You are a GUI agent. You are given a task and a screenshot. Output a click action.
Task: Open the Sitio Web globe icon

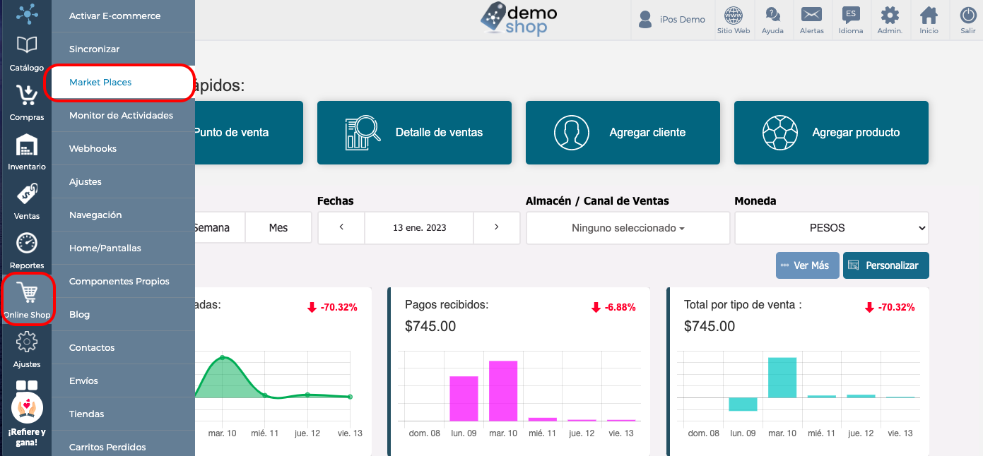734,16
